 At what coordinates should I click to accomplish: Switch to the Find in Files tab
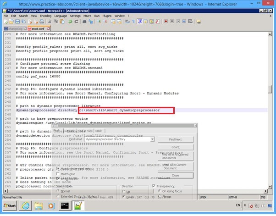(x=85, y=131)
